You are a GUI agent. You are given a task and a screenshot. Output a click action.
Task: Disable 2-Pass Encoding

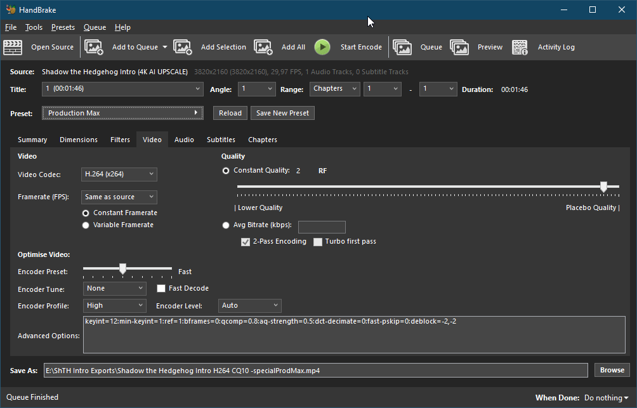(246, 242)
